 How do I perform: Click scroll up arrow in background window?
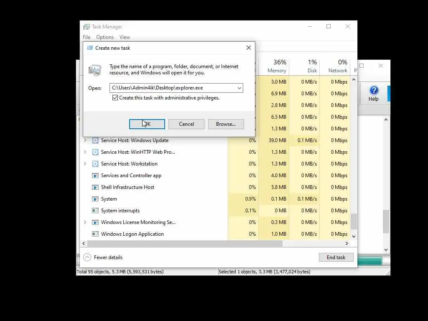pyautogui.click(x=386, y=120)
